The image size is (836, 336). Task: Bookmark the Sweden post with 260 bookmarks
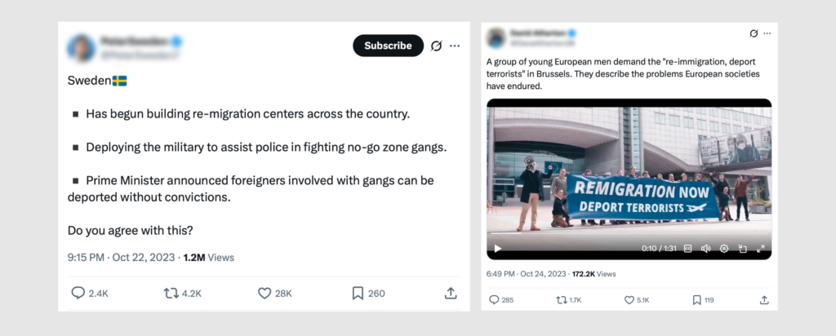pyautogui.click(x=358, y=293)
